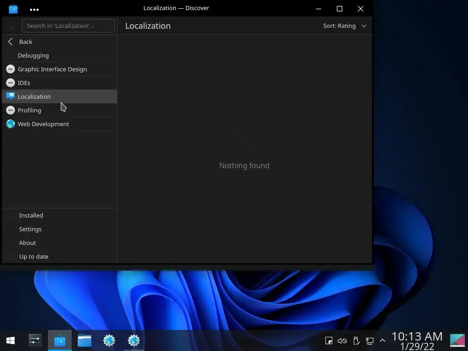This screenshot has width=468, height=351.
Task: Click the Graphic Interface Design category icon
Action: 11,69
